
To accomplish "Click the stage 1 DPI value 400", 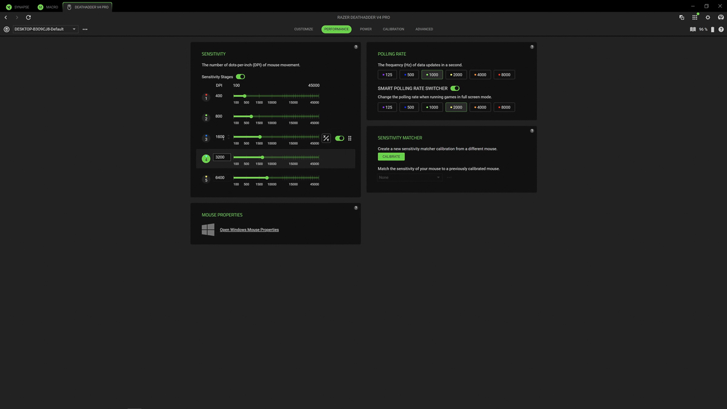I will coord(219,96).
